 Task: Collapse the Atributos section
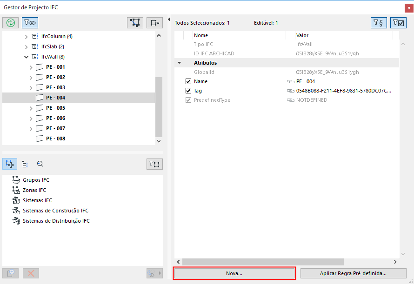click(178, 62)
